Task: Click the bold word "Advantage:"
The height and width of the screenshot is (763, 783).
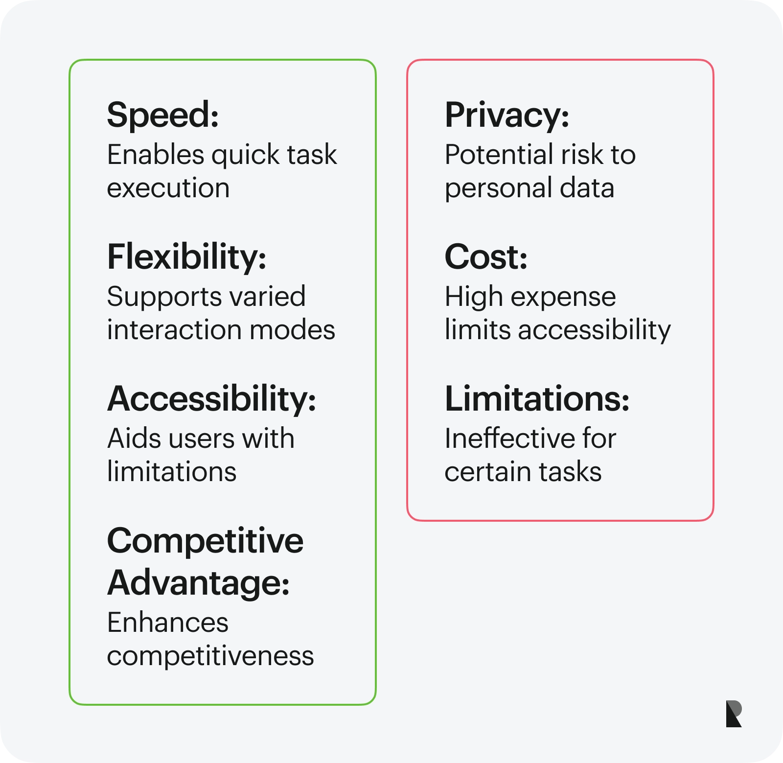Action: pyautogui.click(x=198, y=583)
